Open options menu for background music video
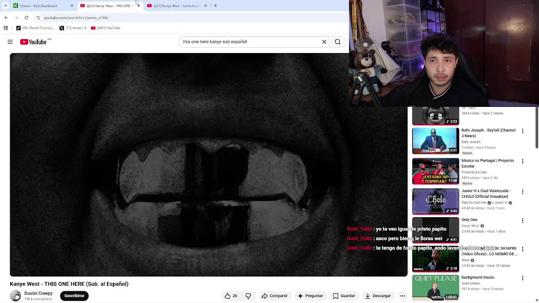 523,278
